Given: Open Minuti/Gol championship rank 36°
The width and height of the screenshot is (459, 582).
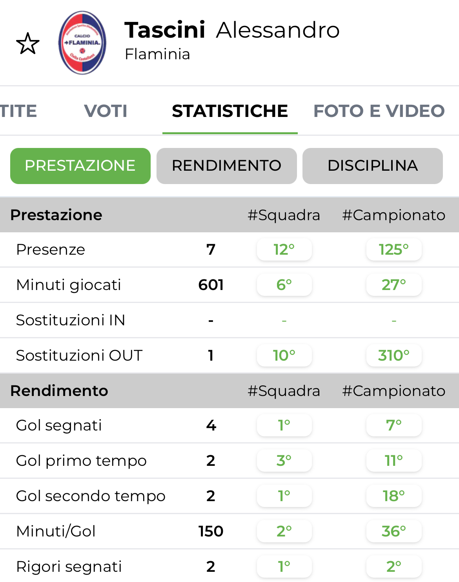Looking at the screenshot, I should 394,531.
